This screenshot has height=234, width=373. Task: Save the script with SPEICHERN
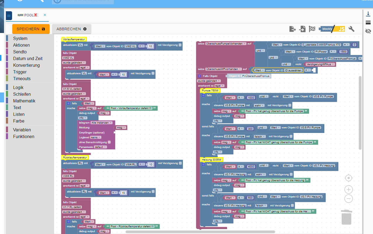point(31,29)
